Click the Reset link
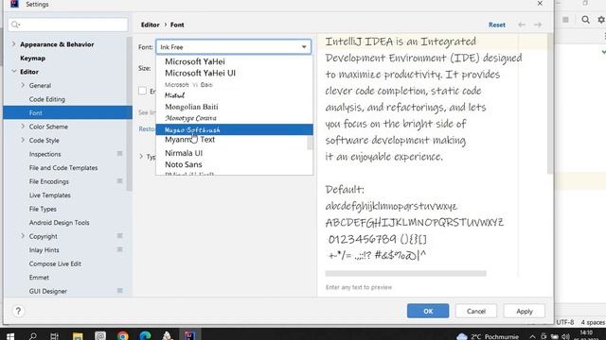This screenshot has width=606, height=340. pos(496,25)
